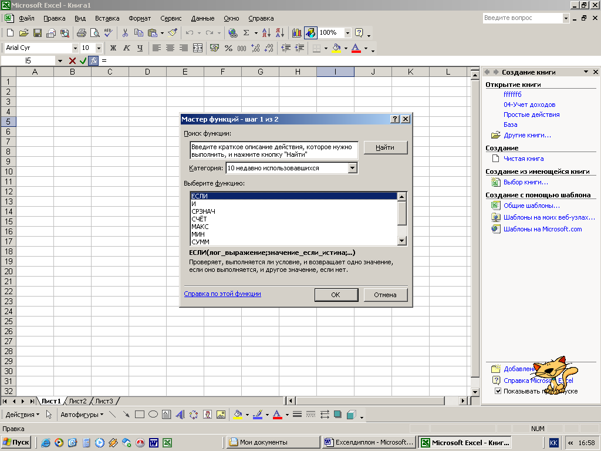
Task: Click the Print Preview icon
Action: point(94,33)
